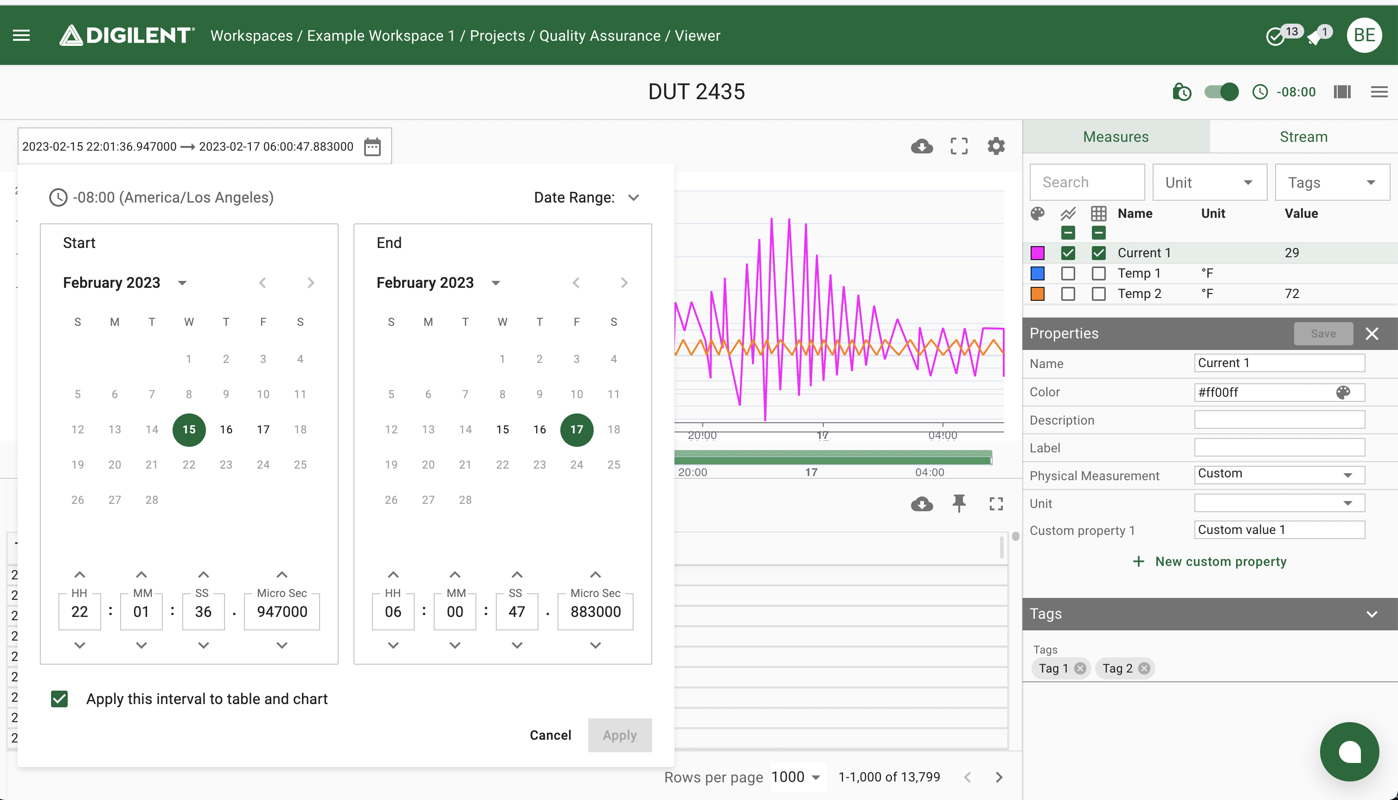This screenshot has height=800, width=1398.
Task: Click the chart line column icon
Action: 1068,214
